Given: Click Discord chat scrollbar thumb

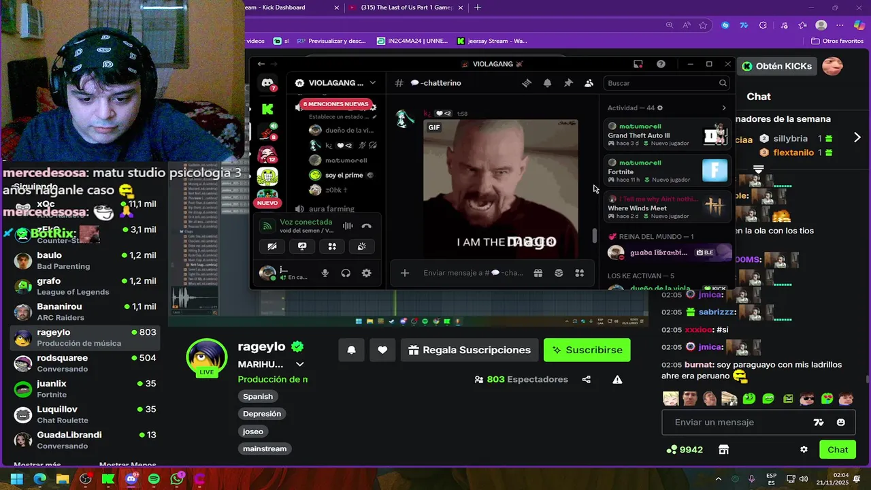Looking at the screenshot, I should (x=594, y=235).
